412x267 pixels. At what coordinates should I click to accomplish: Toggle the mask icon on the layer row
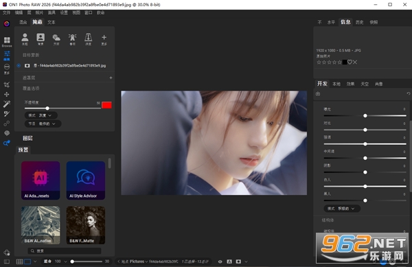[27, 66]
